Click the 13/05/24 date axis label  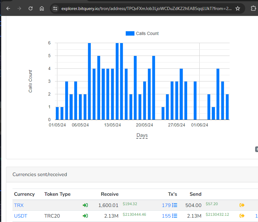pos(112,125)
